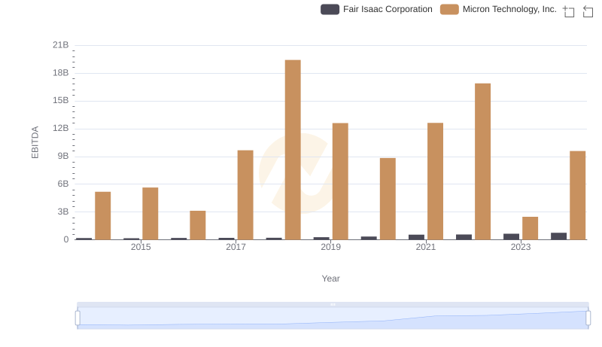Click the 9B y-axis label

[x=63, y=156]
